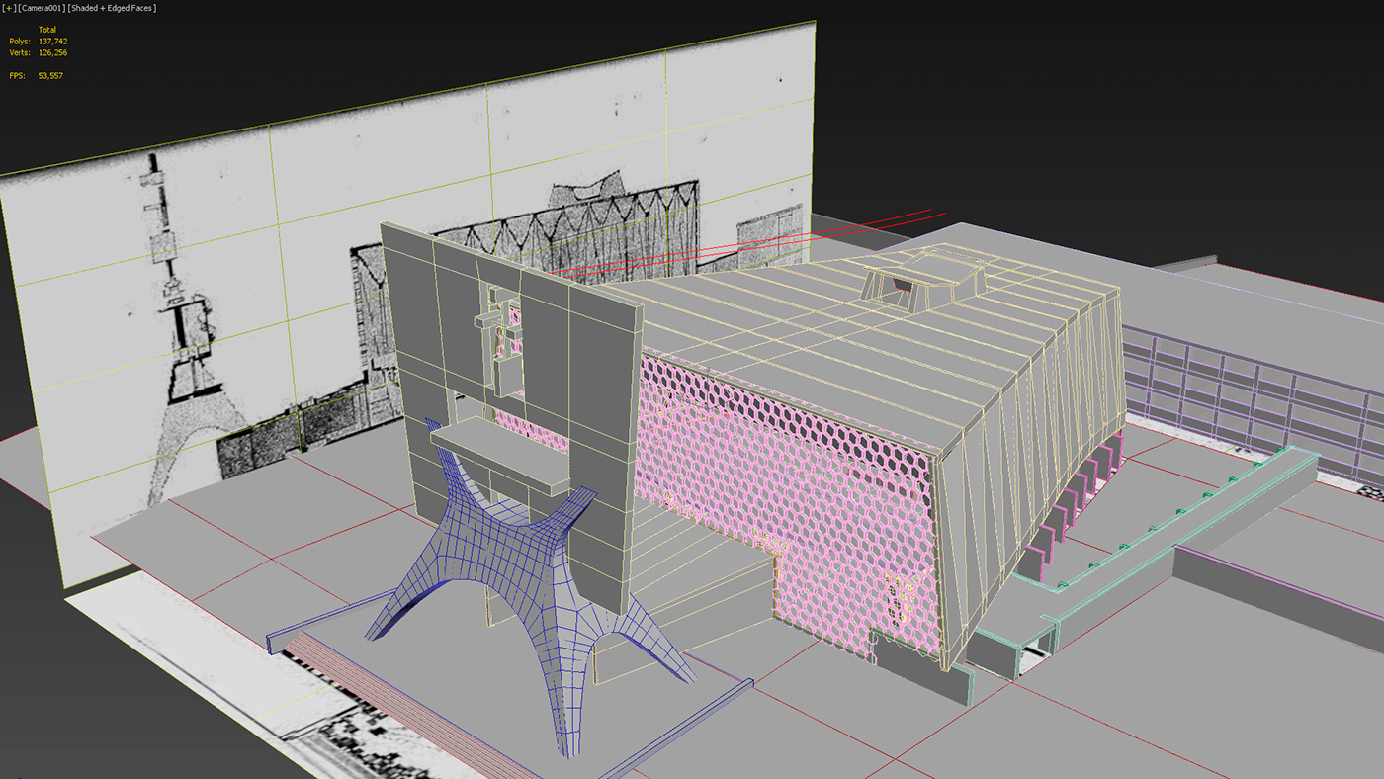The height and width of the screenshot is (779, 1384).
Task: Click the FPS value 53,557
Action: [50, 75]
